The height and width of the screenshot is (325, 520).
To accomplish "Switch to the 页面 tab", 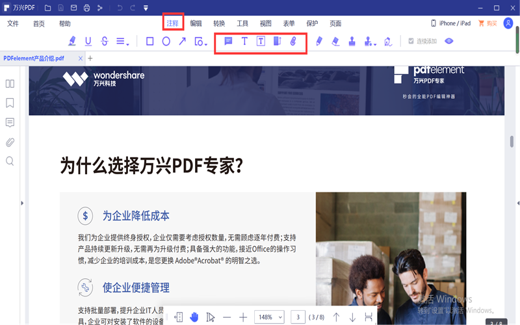I will pyautogui.click(x=335, y=23).
